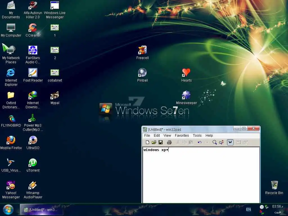Screen dimensions: 288x216
Task: Open the Favorites menu
Action: (x=182, y=136)
